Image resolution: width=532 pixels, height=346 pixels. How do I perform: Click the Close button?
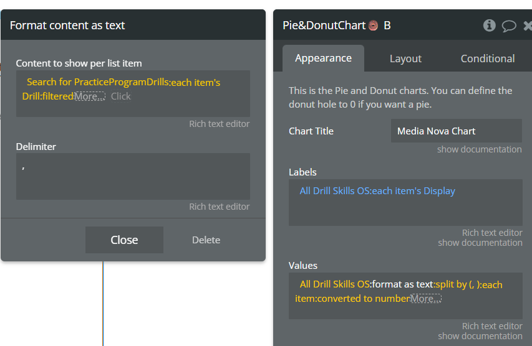(124, 240)
